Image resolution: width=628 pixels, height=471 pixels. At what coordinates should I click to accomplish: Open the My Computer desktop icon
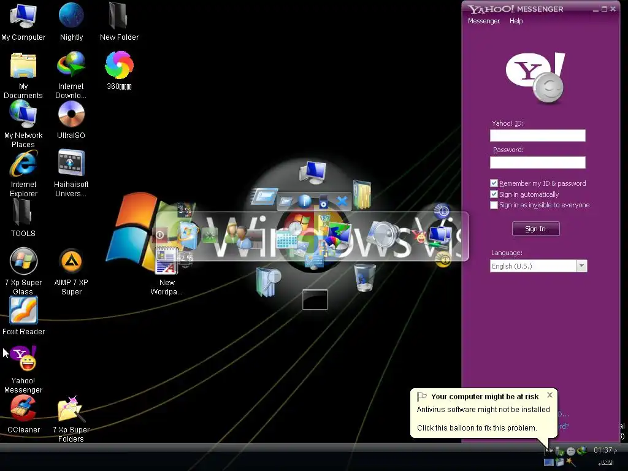(x=23, y=22)
